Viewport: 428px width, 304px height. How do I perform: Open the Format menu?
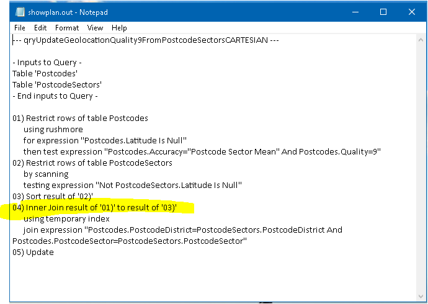[67, 28]
